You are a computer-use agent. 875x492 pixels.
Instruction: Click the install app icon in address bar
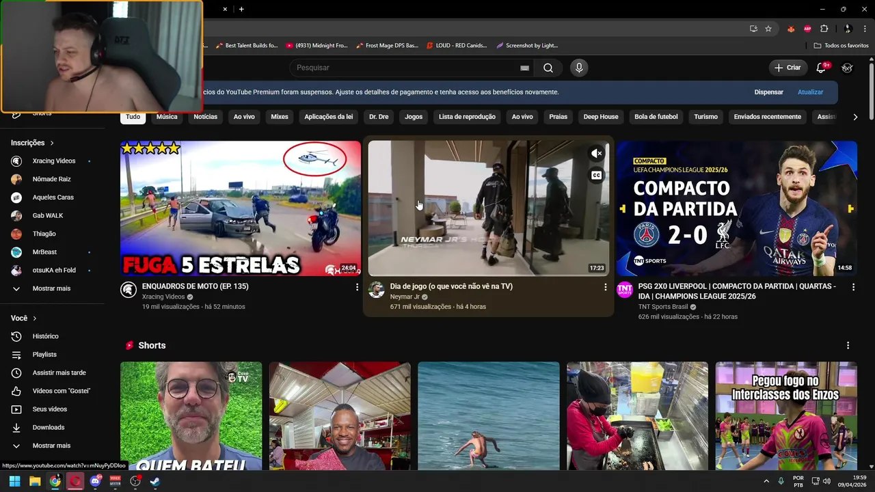pos(753,29)
